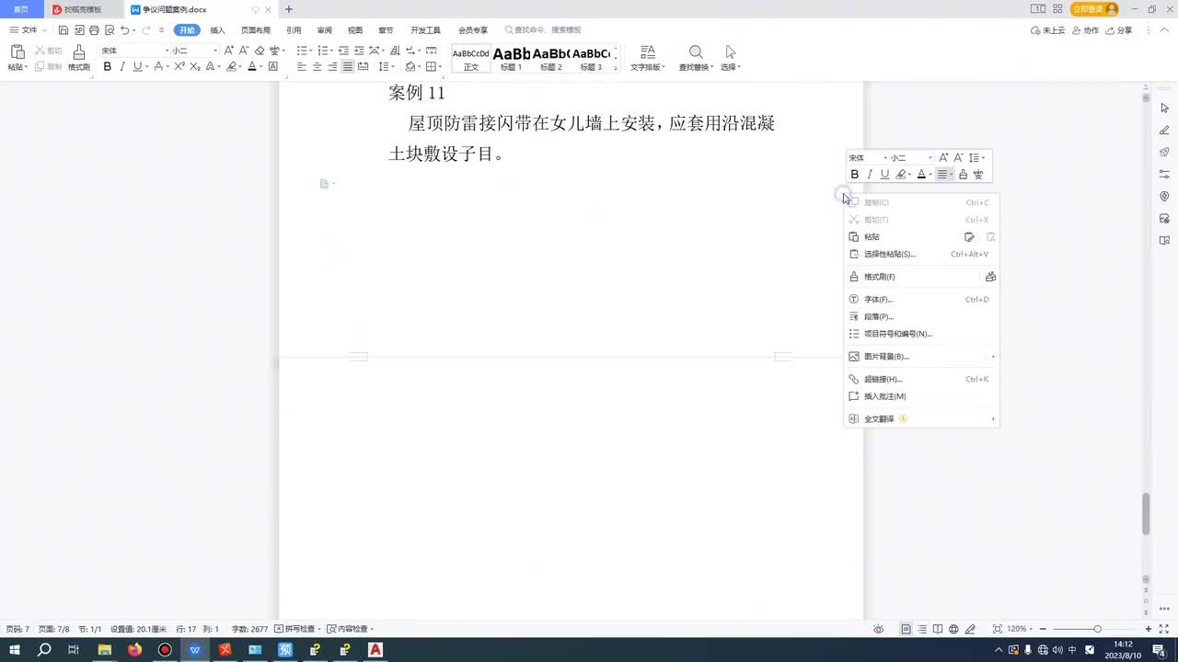Apply distributed alignment in the ribbon
The width and height of the screenshot is (1178, 662).
tap(364, 67)
